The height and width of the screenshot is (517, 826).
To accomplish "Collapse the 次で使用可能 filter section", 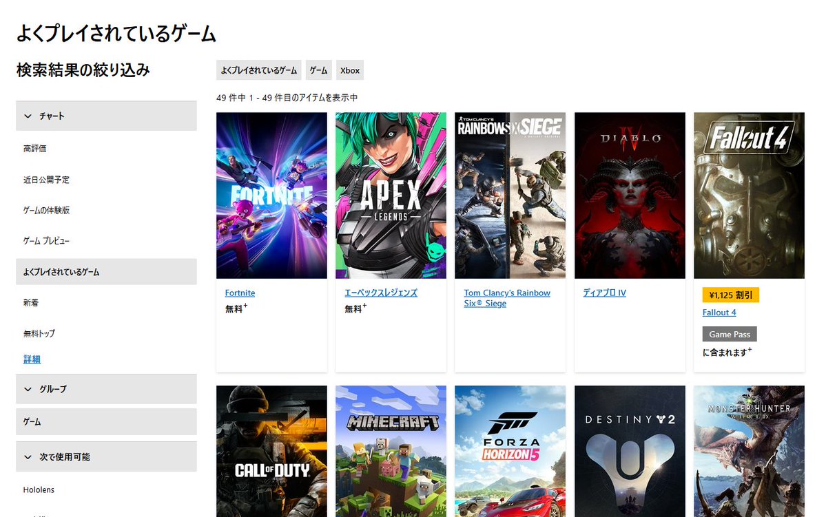I will [106, 457].
